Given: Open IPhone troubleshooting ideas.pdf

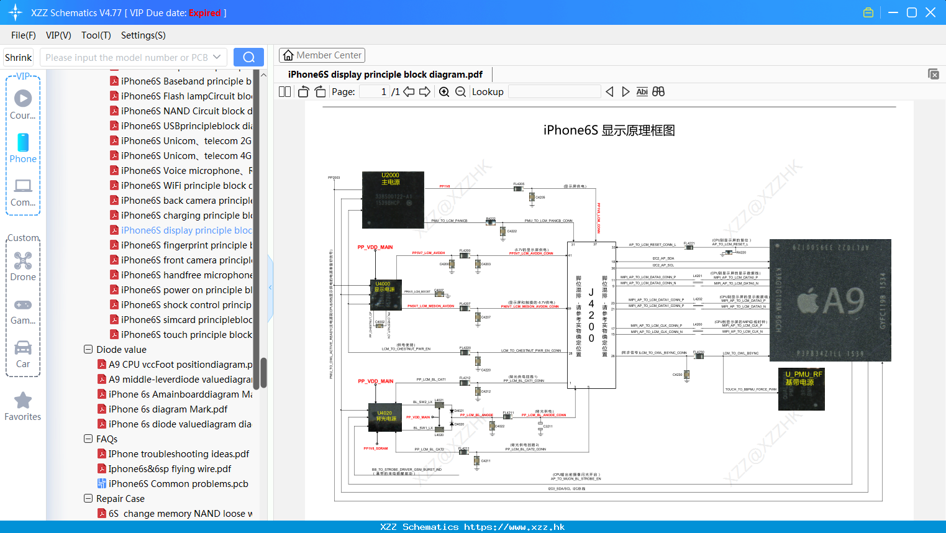Looking at the screenshot, I should tap(173, 453).
